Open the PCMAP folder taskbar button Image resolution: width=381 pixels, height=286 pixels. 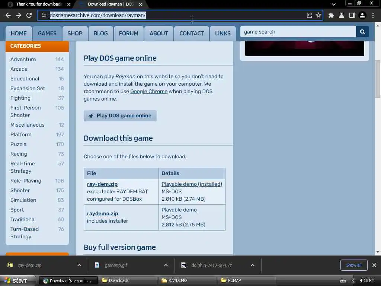coord(247,281)
